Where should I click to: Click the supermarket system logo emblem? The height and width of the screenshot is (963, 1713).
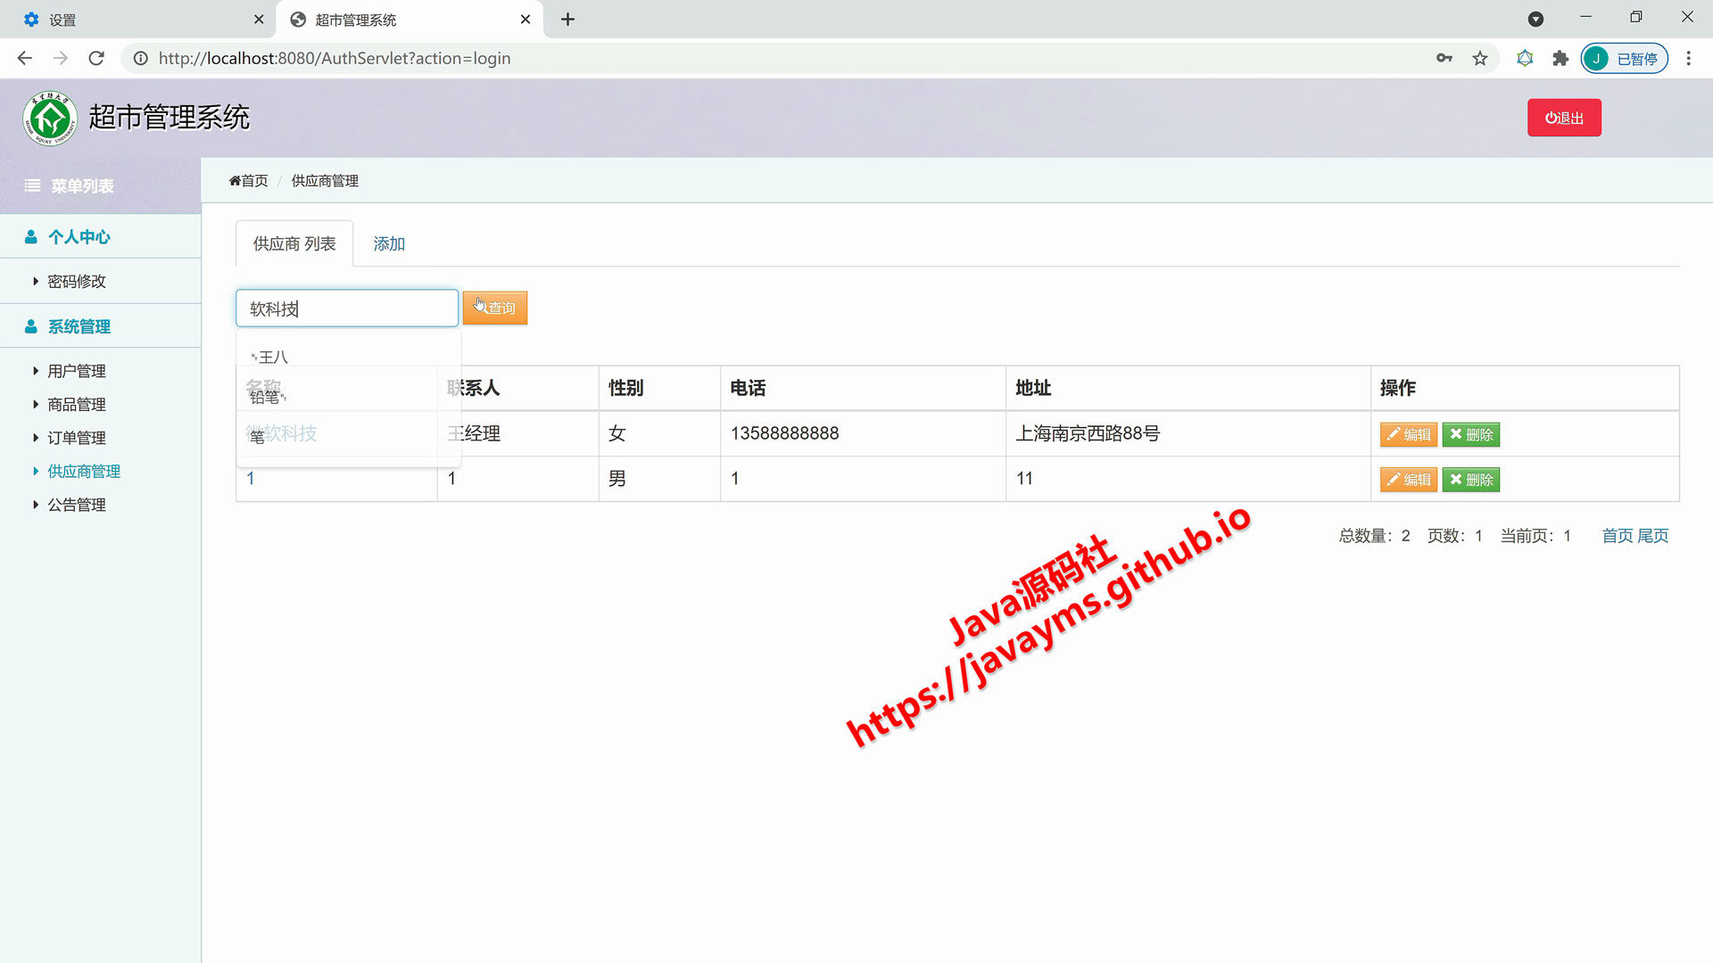pos(50,118)
